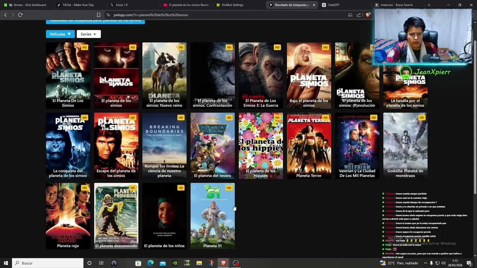Go back with browser back arrow
Viewport: 477px width, 268px height.
(5, 15)
